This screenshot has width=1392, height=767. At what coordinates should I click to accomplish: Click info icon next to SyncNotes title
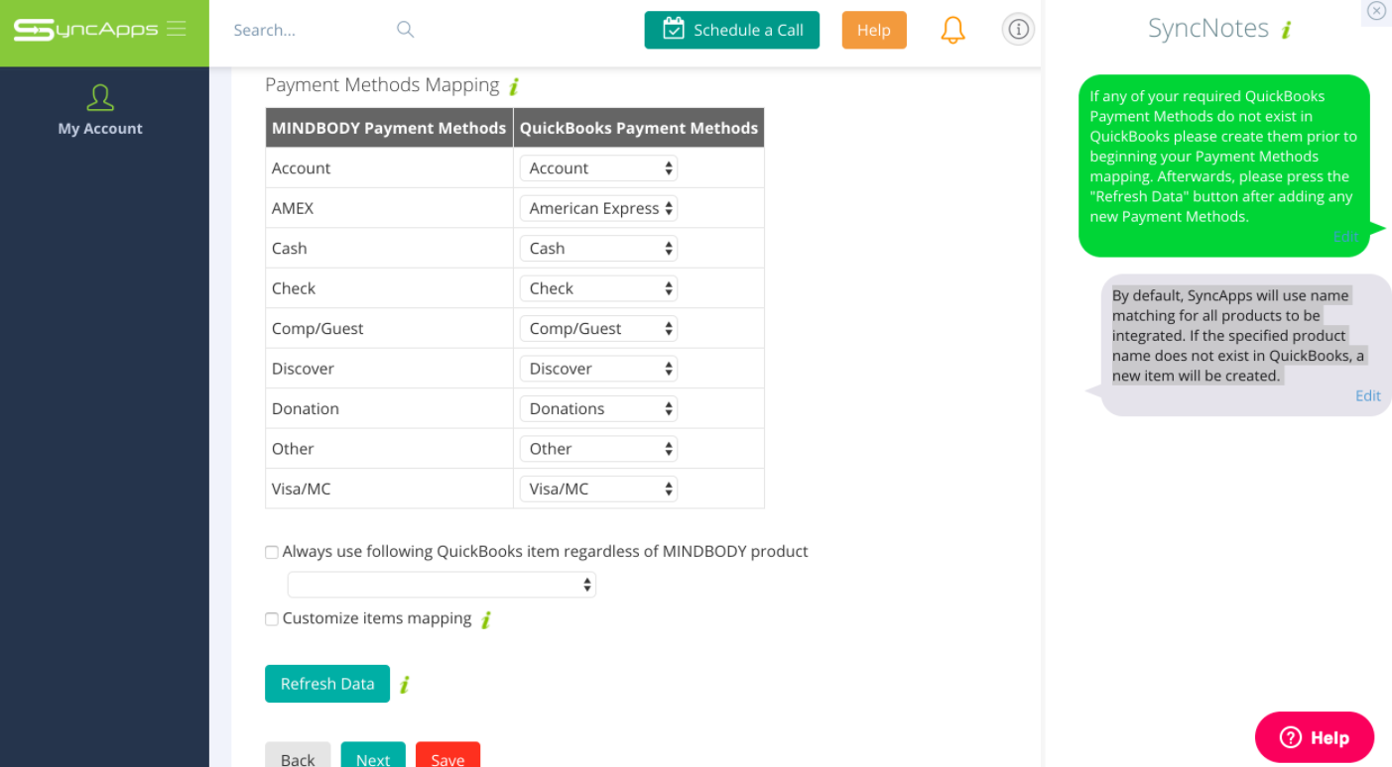1286,30
